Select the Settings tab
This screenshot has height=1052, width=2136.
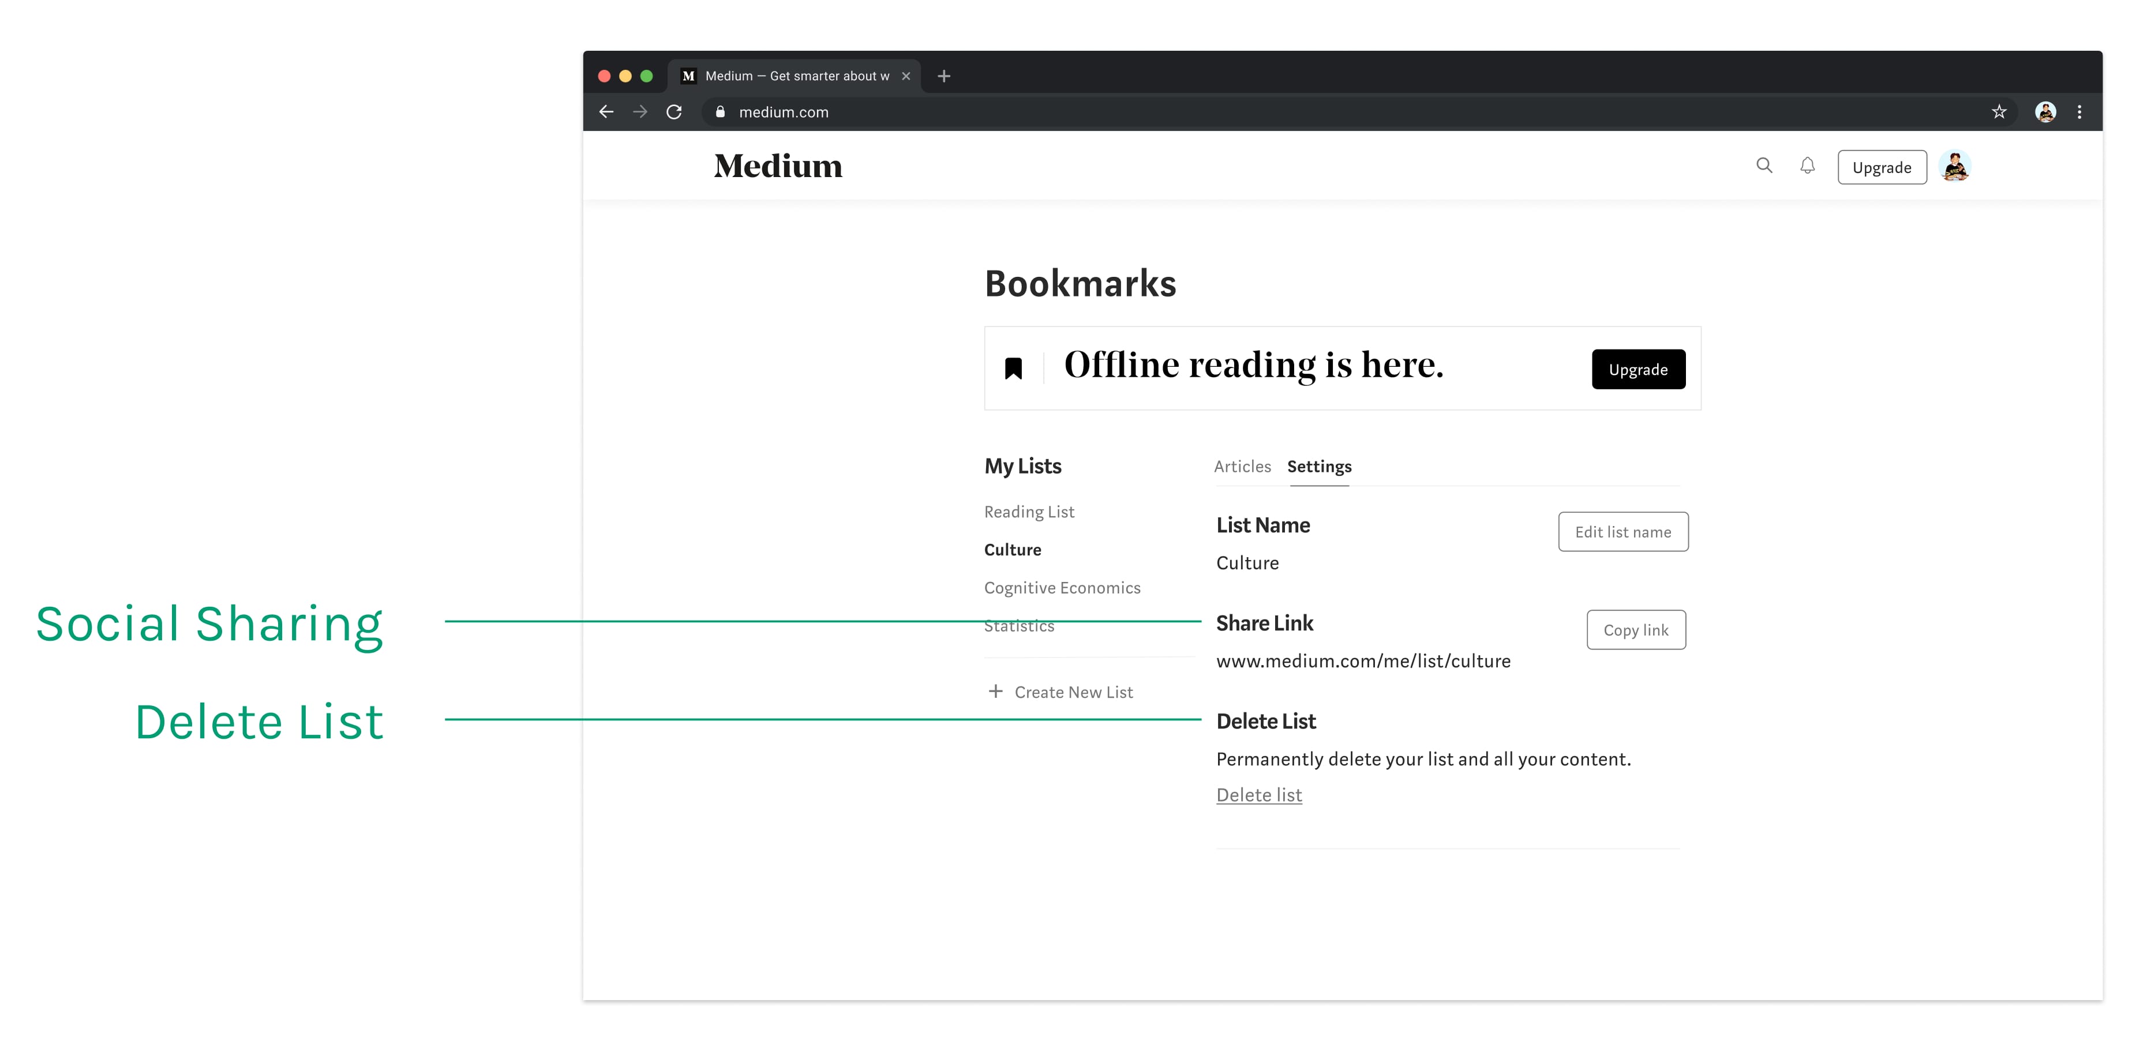pos(1318,467)
